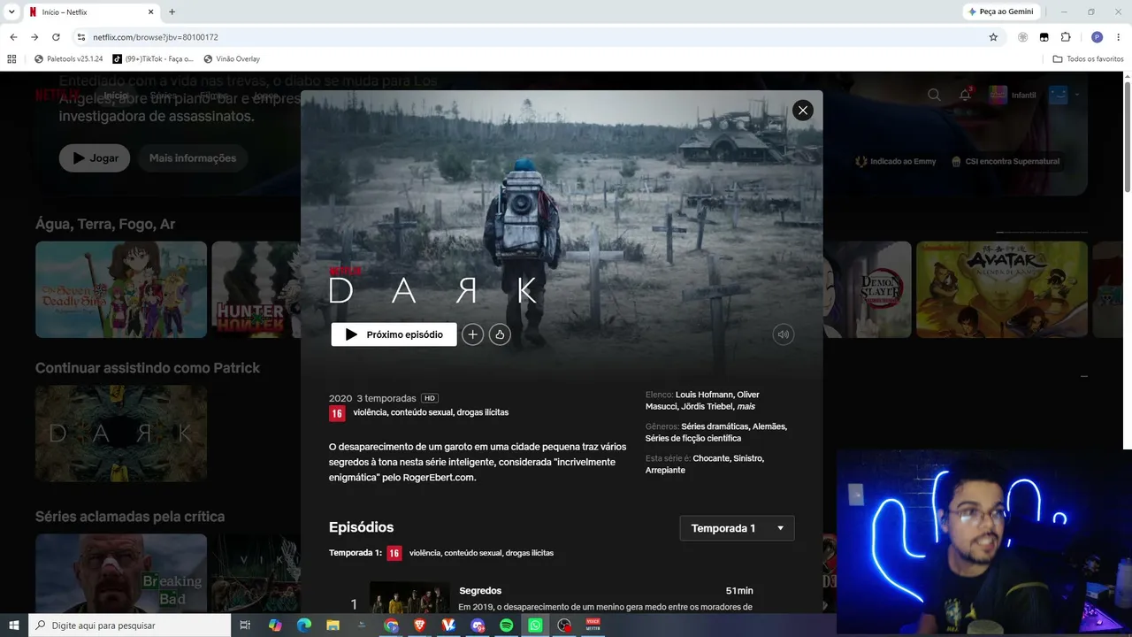Click the address bar URL
This screenshot has width=1132, height=637.
point(156,37)
